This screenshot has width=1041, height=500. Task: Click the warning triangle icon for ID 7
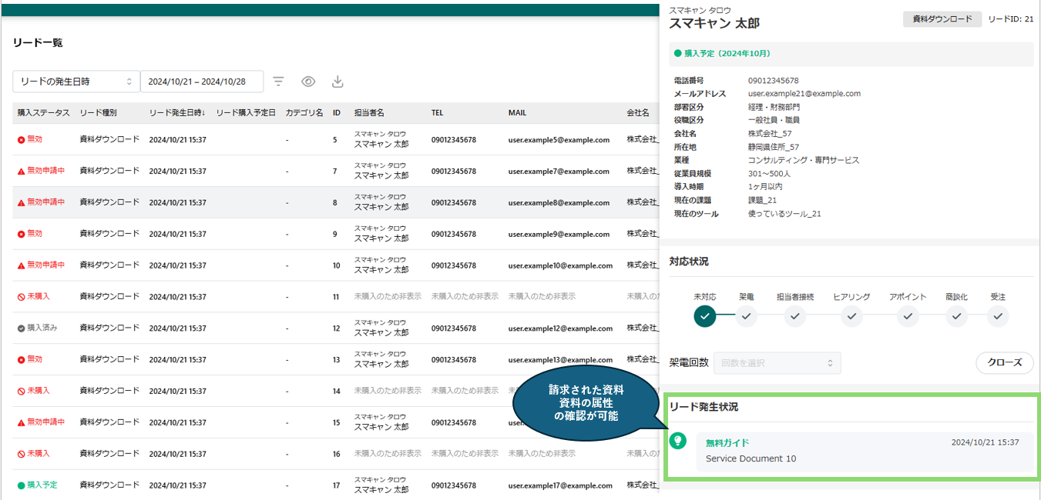22,172
